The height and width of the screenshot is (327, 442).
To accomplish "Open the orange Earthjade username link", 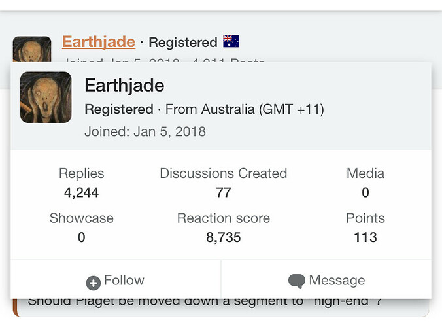I will pos(99,42).
